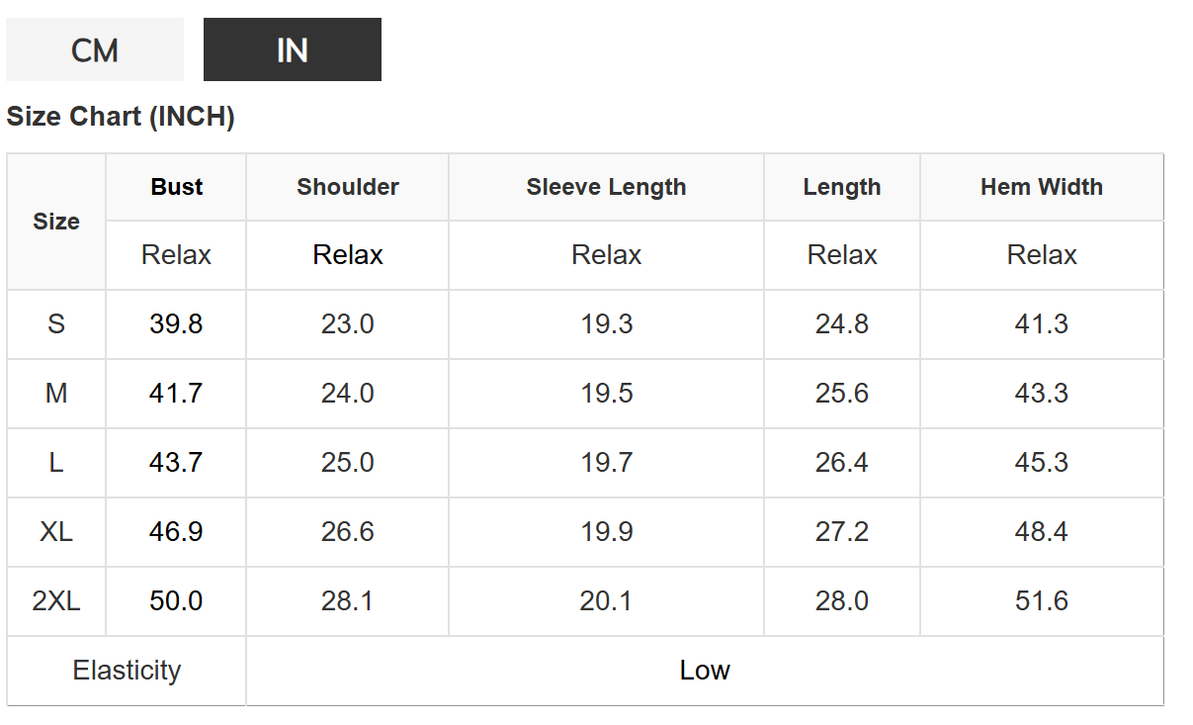1193x725 pixels.
Task: Click the Size Chart (INCH) heading
Action: point(121,117)
